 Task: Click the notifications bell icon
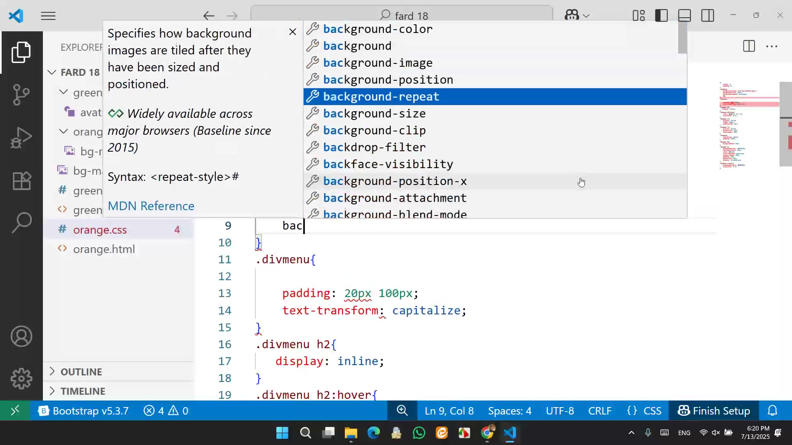[772, 411]
